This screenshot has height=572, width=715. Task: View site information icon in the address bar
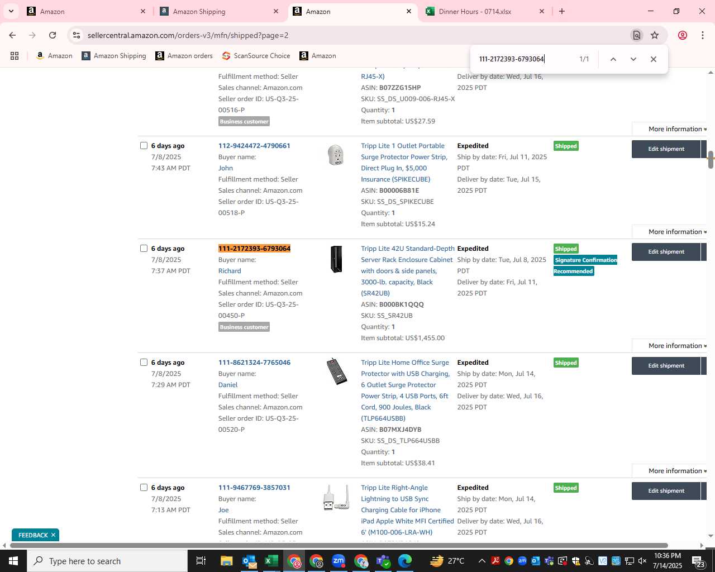click(77, 35)
